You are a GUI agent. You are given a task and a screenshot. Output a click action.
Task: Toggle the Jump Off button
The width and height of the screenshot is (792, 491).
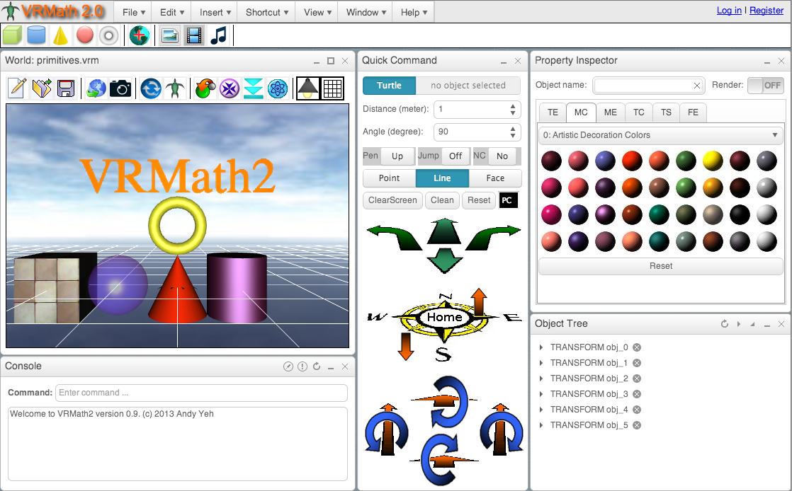[455, 156]
